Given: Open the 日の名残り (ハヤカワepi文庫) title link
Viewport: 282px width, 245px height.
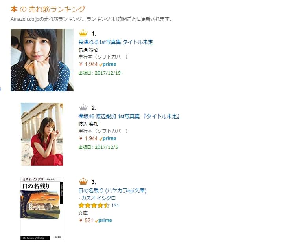Looking at the screenshot, I should pos(112,190).
